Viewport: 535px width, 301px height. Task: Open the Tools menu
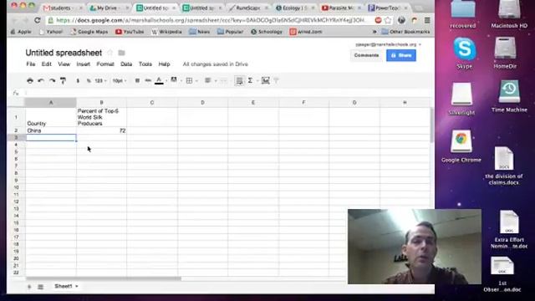point(145,64)
